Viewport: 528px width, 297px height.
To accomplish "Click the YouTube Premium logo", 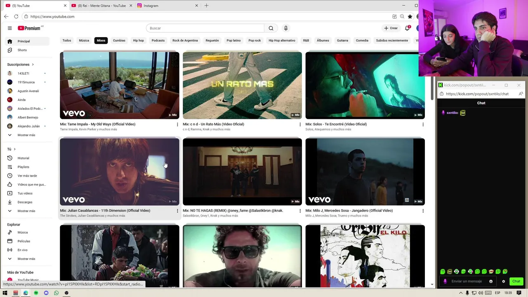I will tap(29, 28).
